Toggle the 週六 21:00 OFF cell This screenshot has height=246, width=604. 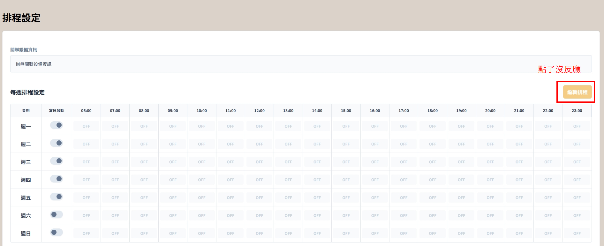coord(519,216)
